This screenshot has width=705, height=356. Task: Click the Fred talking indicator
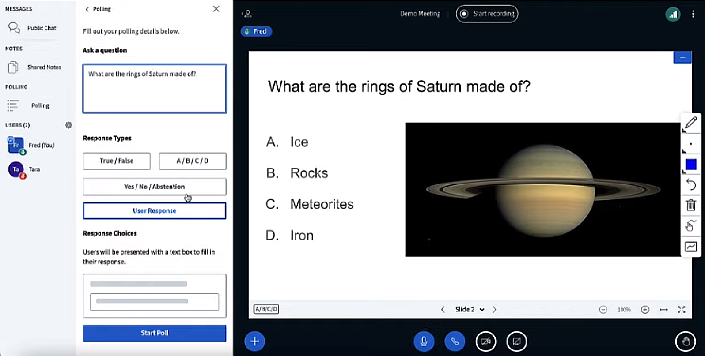click(x=256, y=31)
